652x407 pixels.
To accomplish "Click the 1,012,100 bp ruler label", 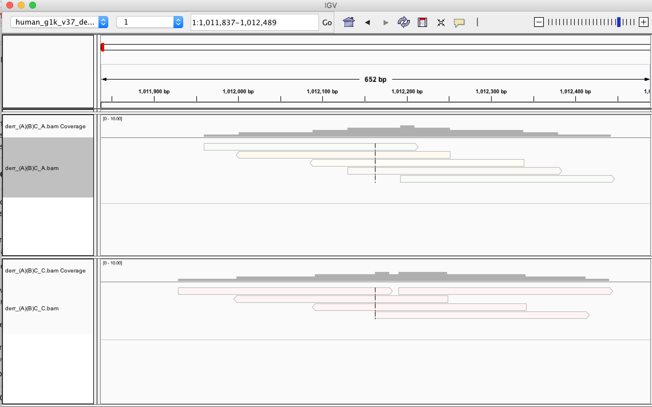I will (x=322, y=92).
